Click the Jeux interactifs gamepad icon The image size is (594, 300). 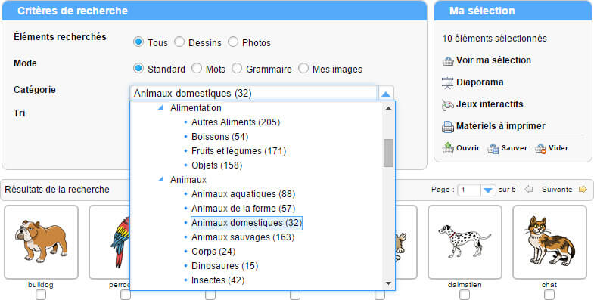[448, 105]
